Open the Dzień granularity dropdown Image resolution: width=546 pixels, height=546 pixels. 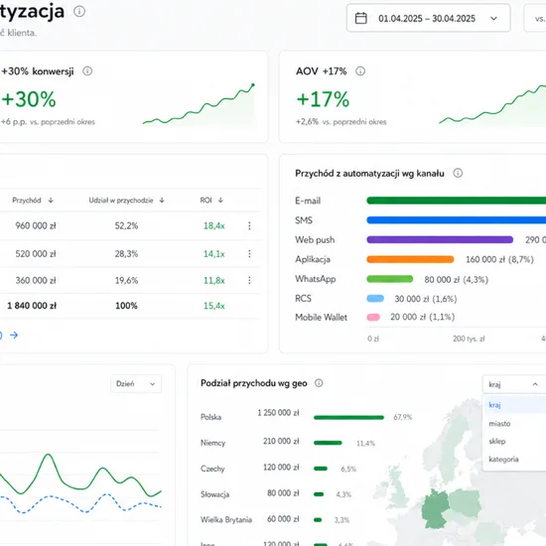click(x=136, y=384)
